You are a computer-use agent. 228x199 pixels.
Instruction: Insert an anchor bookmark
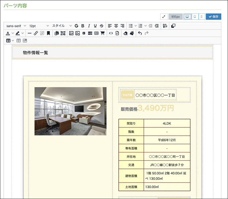coord(48,33)
